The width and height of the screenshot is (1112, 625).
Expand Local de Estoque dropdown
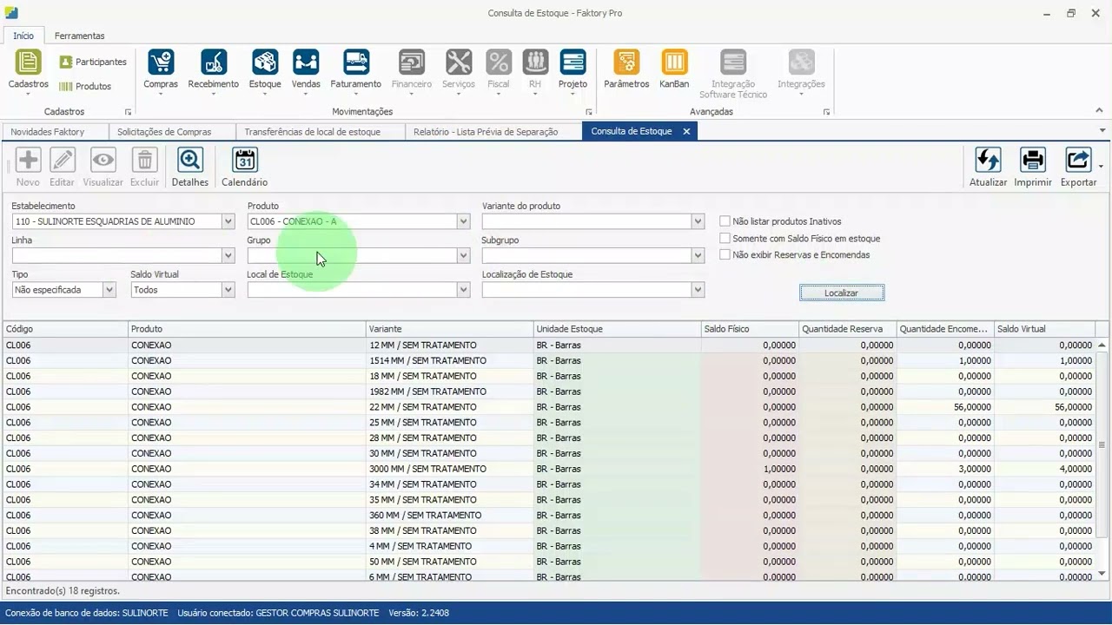tap(463, 290)
